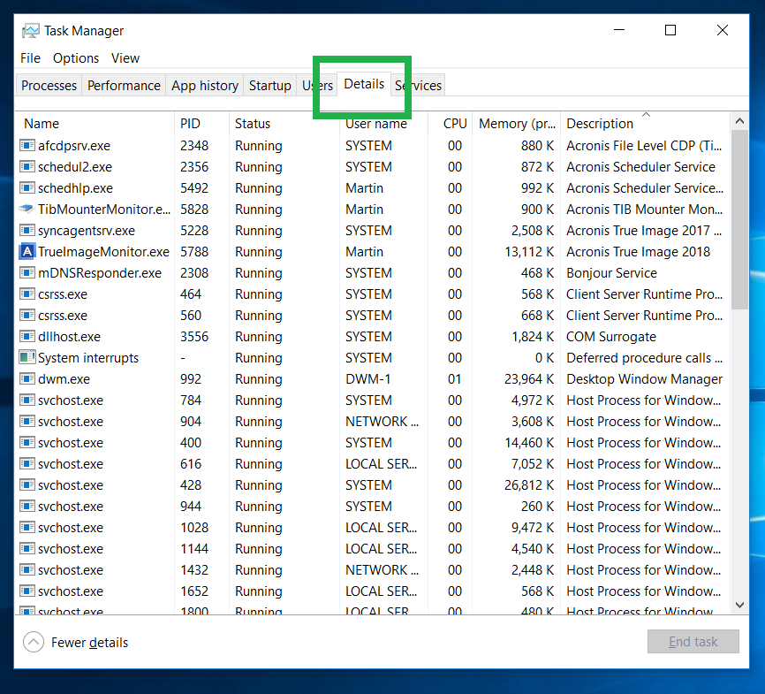Sort by the PID column header
765x694 pixels.
click(201, 123)
